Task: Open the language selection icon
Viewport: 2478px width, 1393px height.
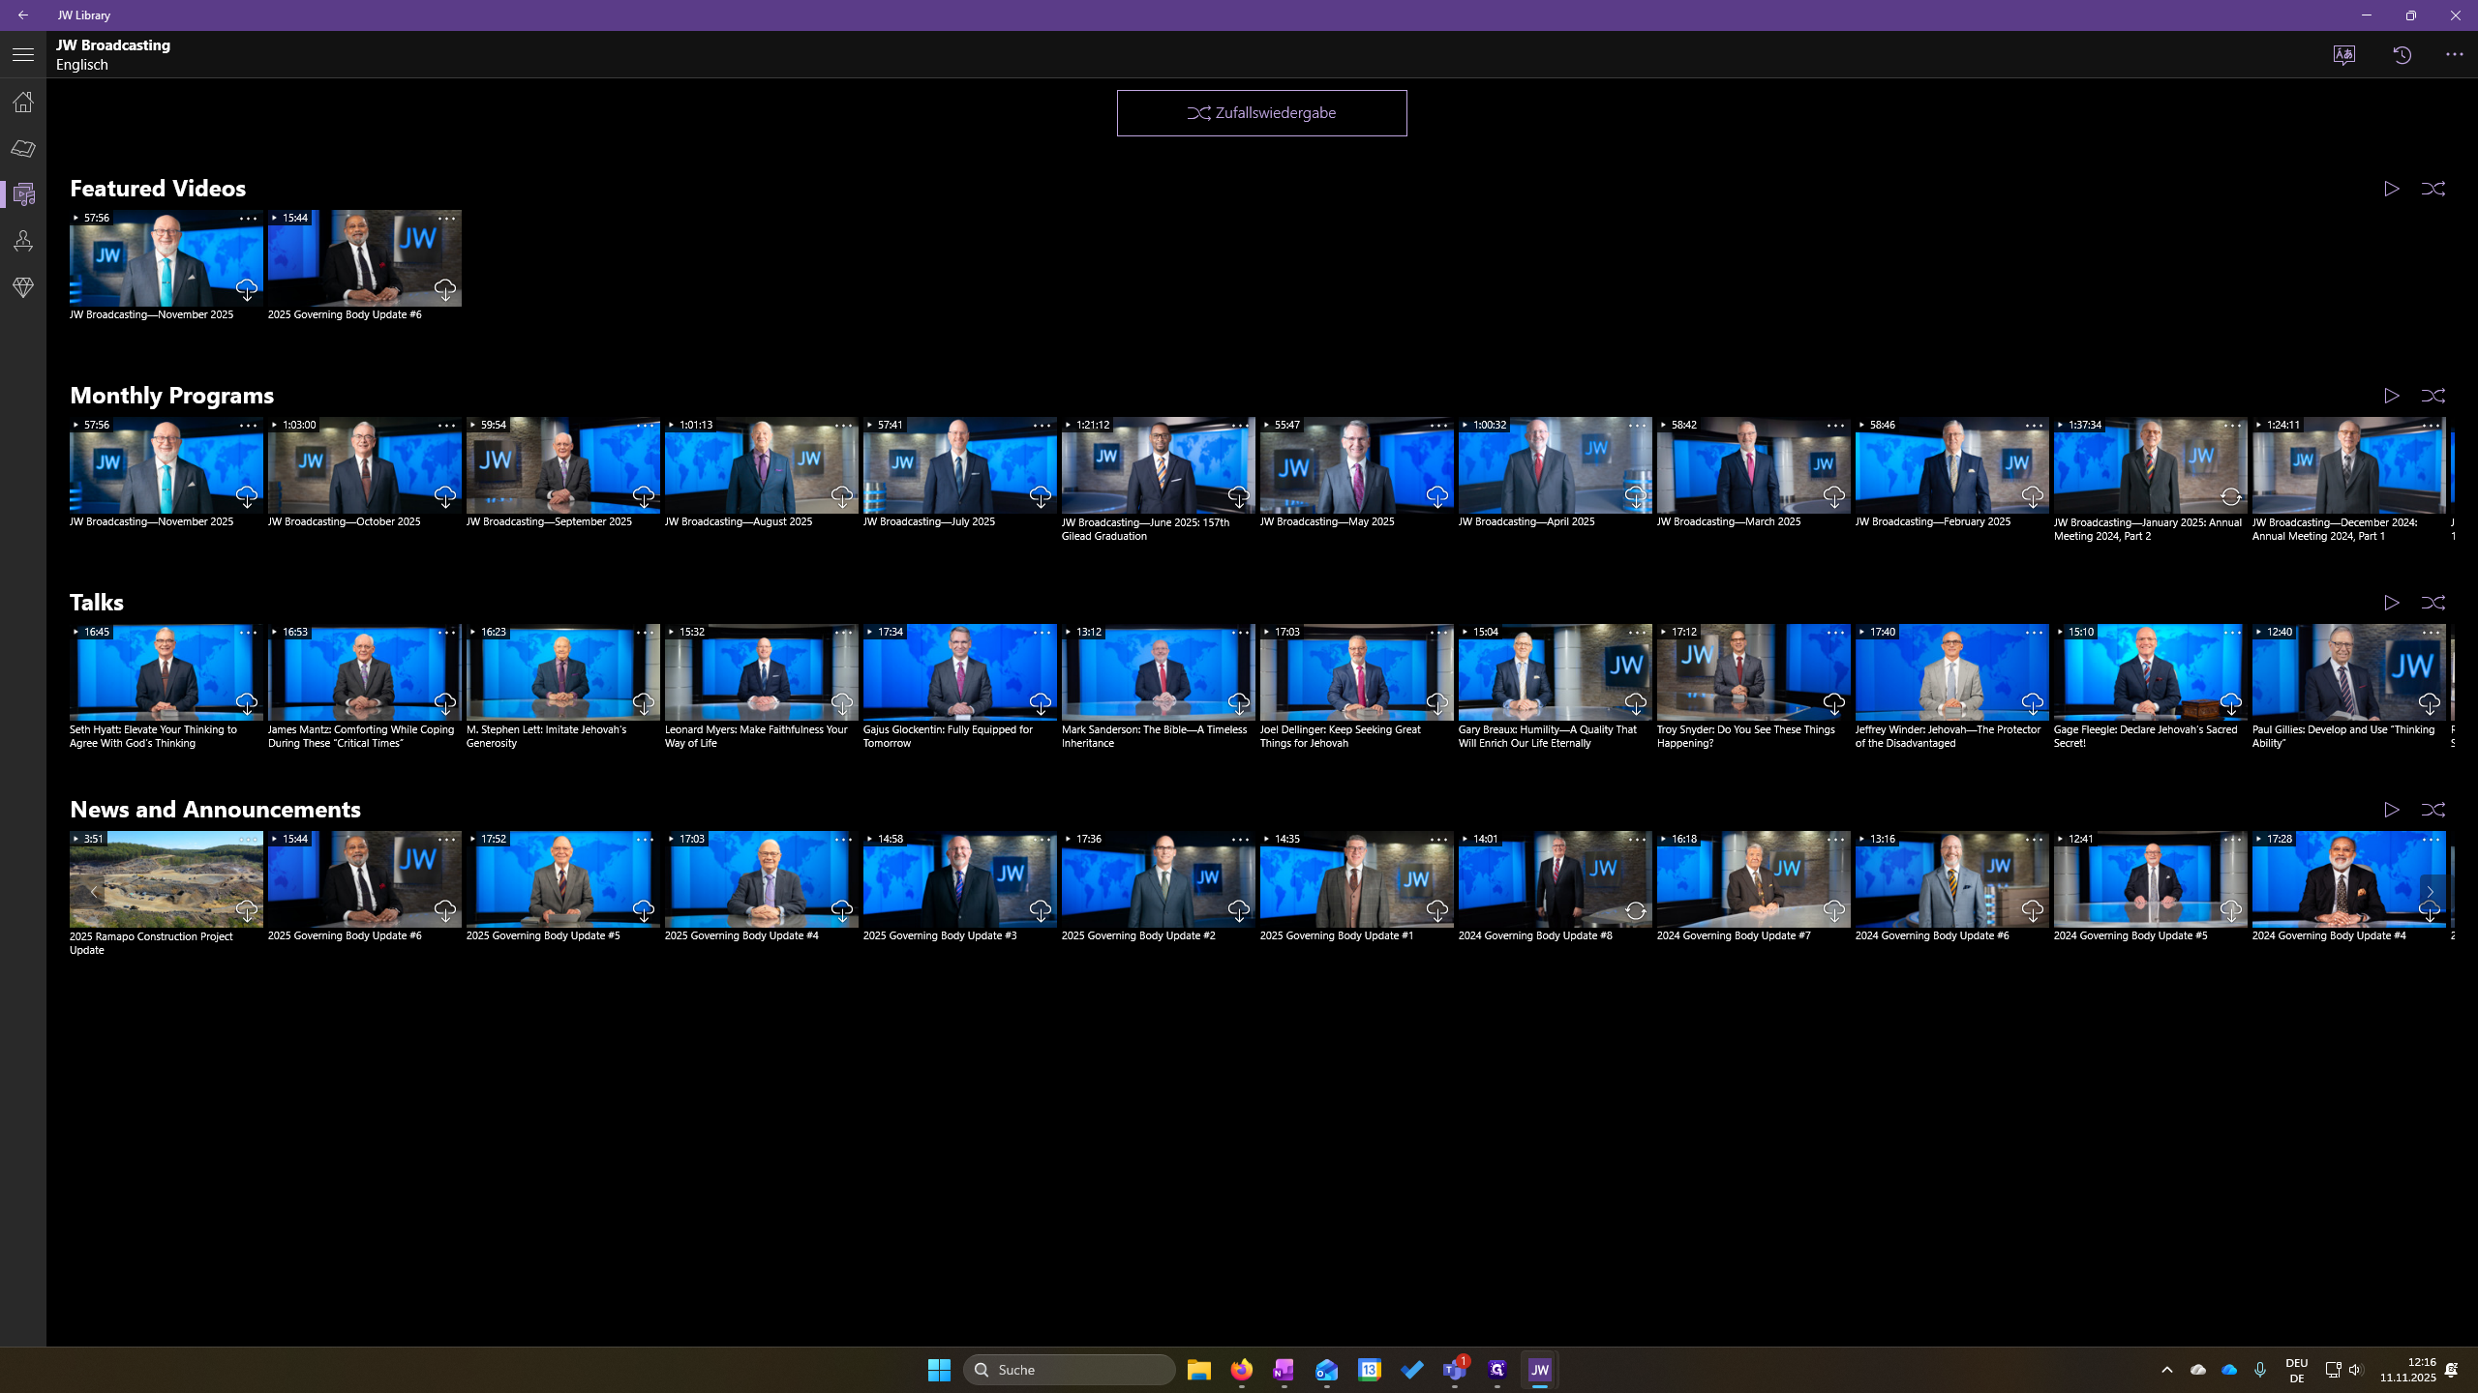Action: [2344, 55]
